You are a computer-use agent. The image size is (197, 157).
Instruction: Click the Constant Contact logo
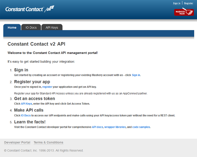(x=30, y=9)
